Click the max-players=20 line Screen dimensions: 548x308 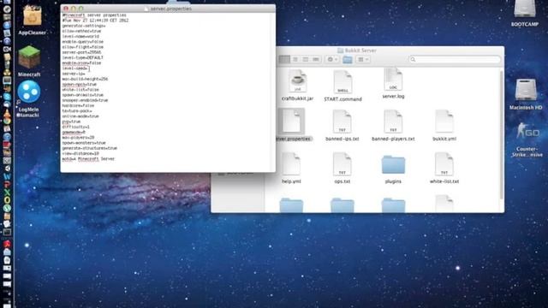(x=78, y=138)
